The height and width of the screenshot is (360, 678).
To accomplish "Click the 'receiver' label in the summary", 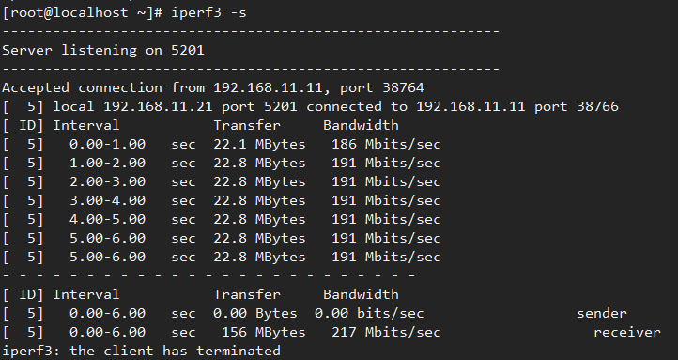I will [627, 333].
